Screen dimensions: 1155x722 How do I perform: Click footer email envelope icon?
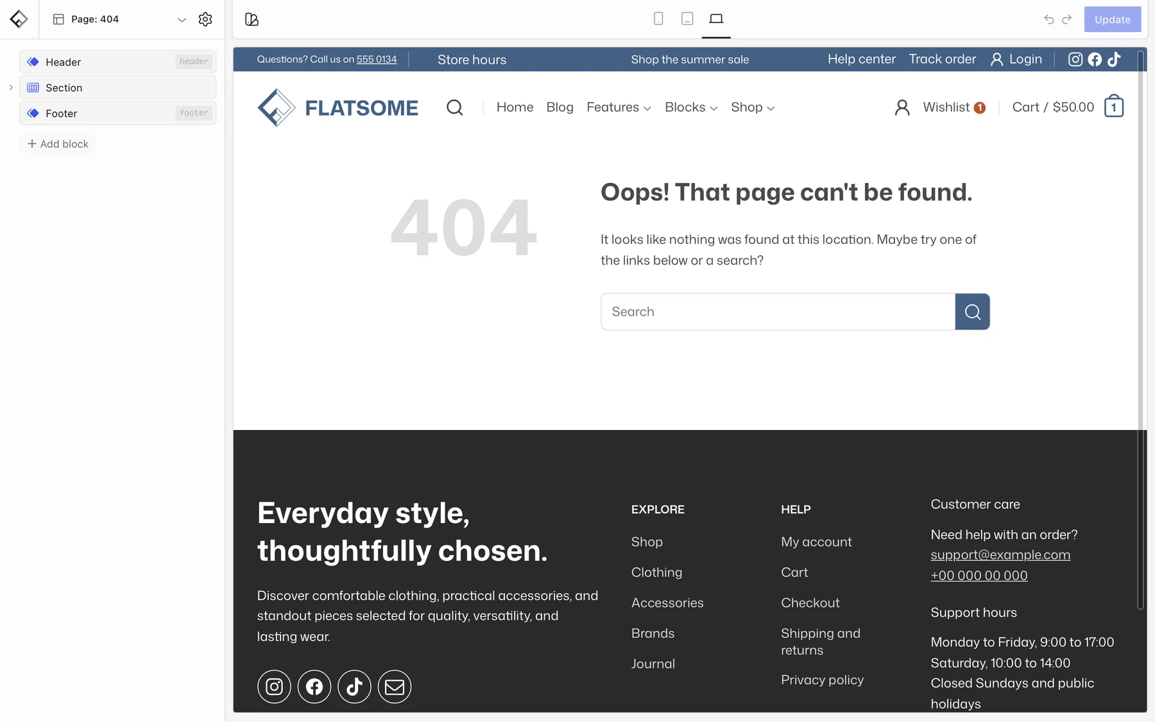(395, 687)
